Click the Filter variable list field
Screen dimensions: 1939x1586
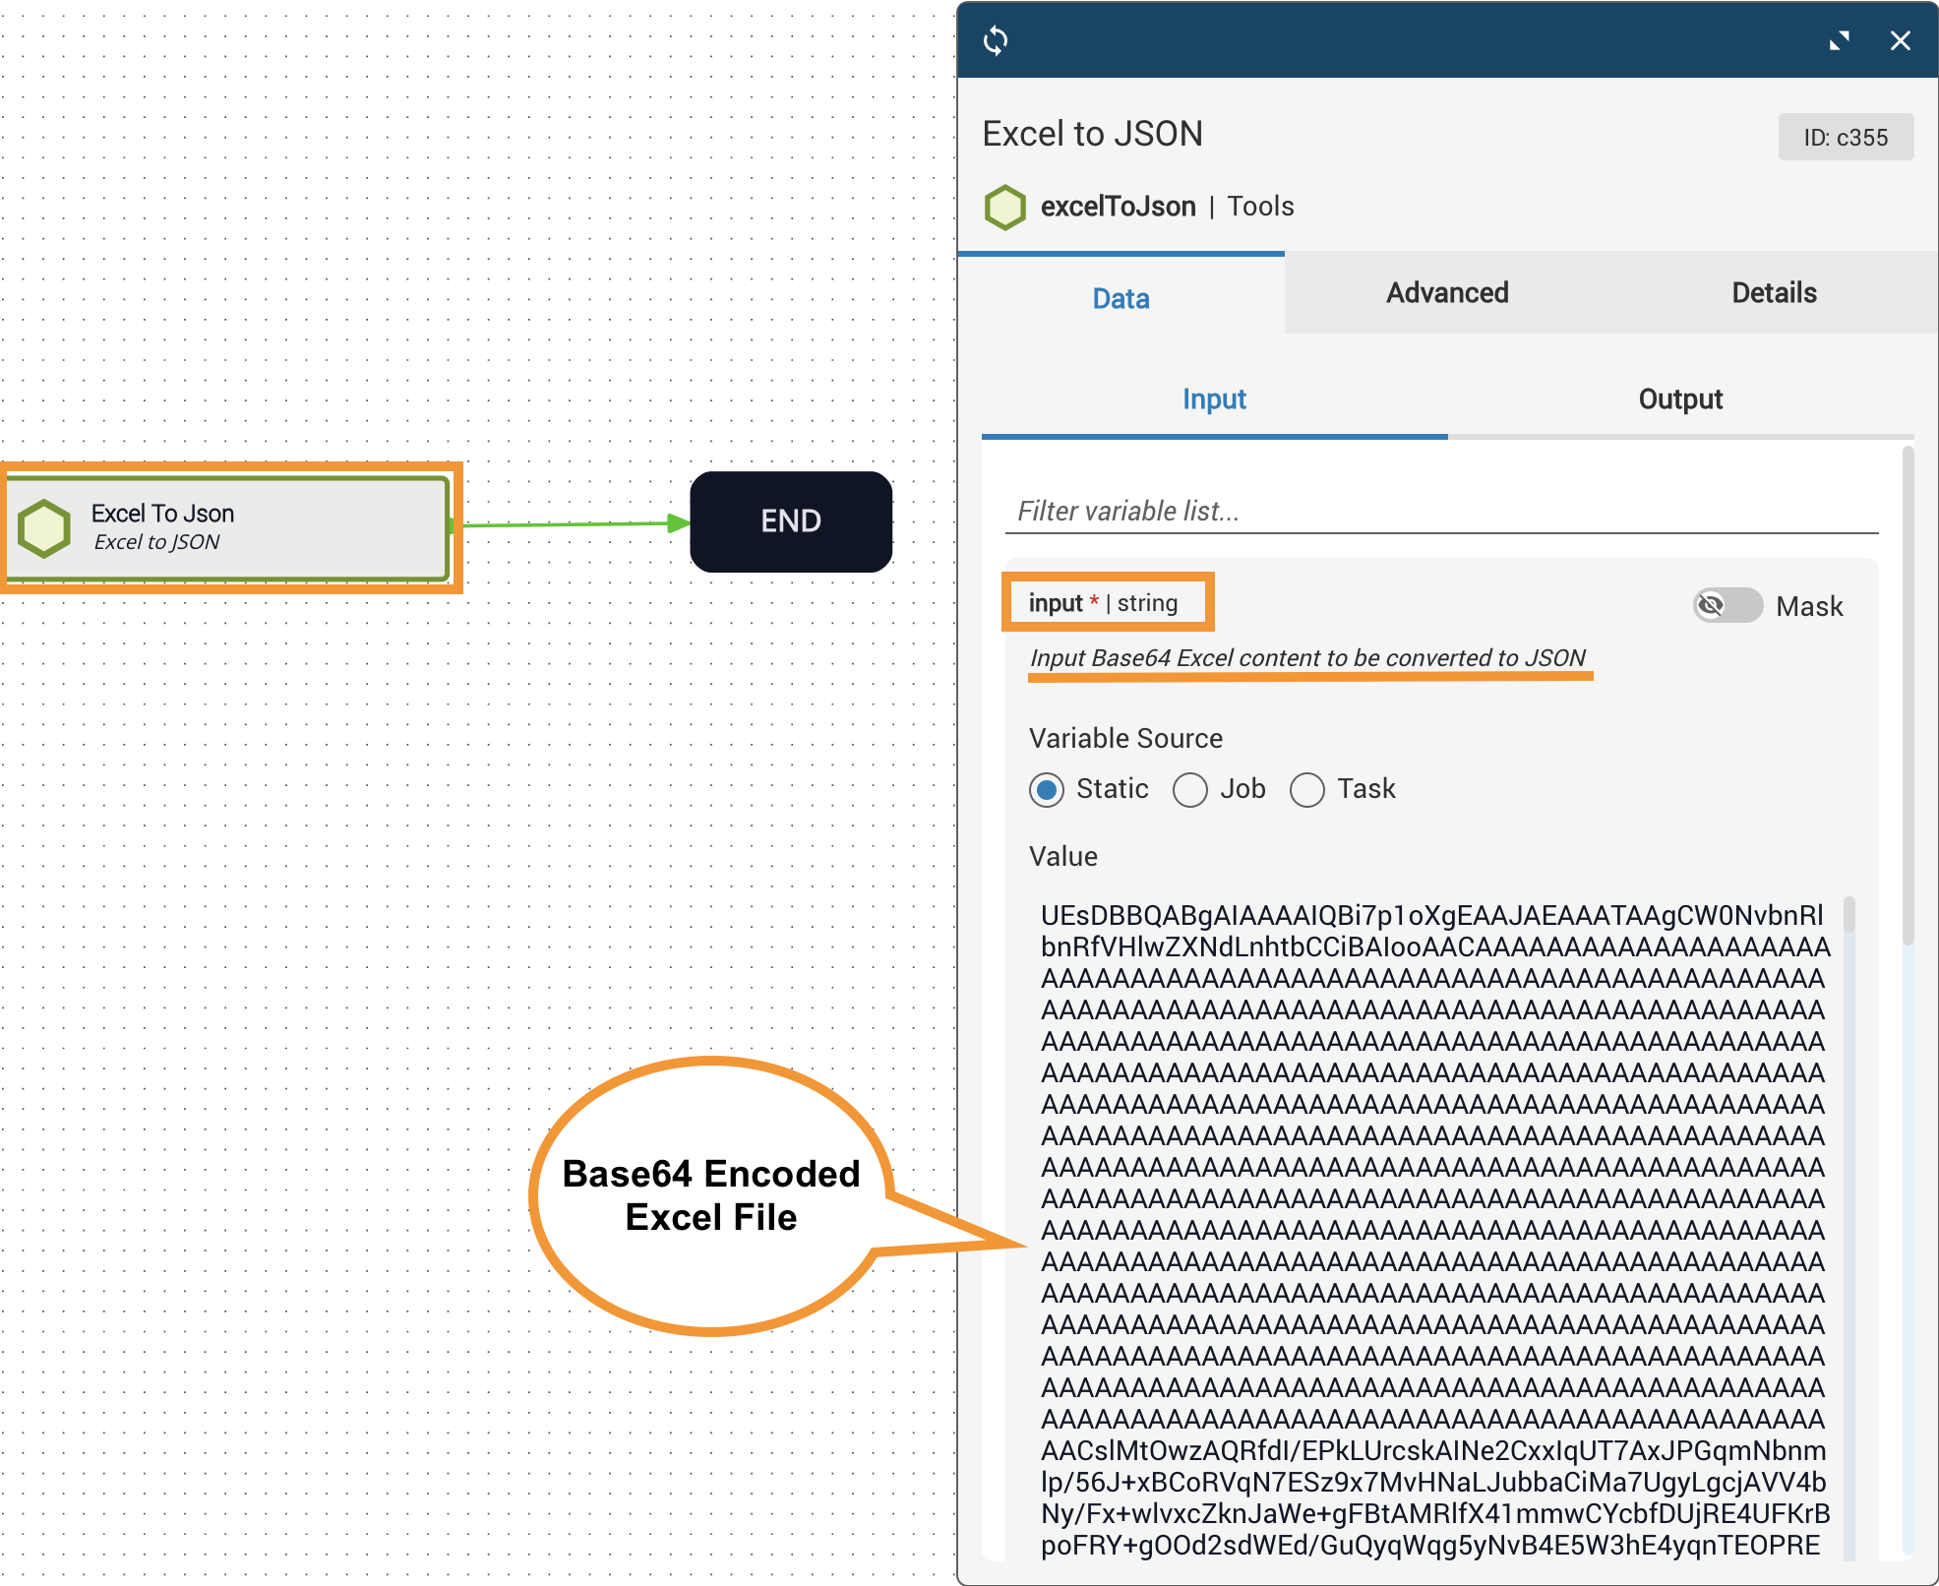(x=1440, y=512)
